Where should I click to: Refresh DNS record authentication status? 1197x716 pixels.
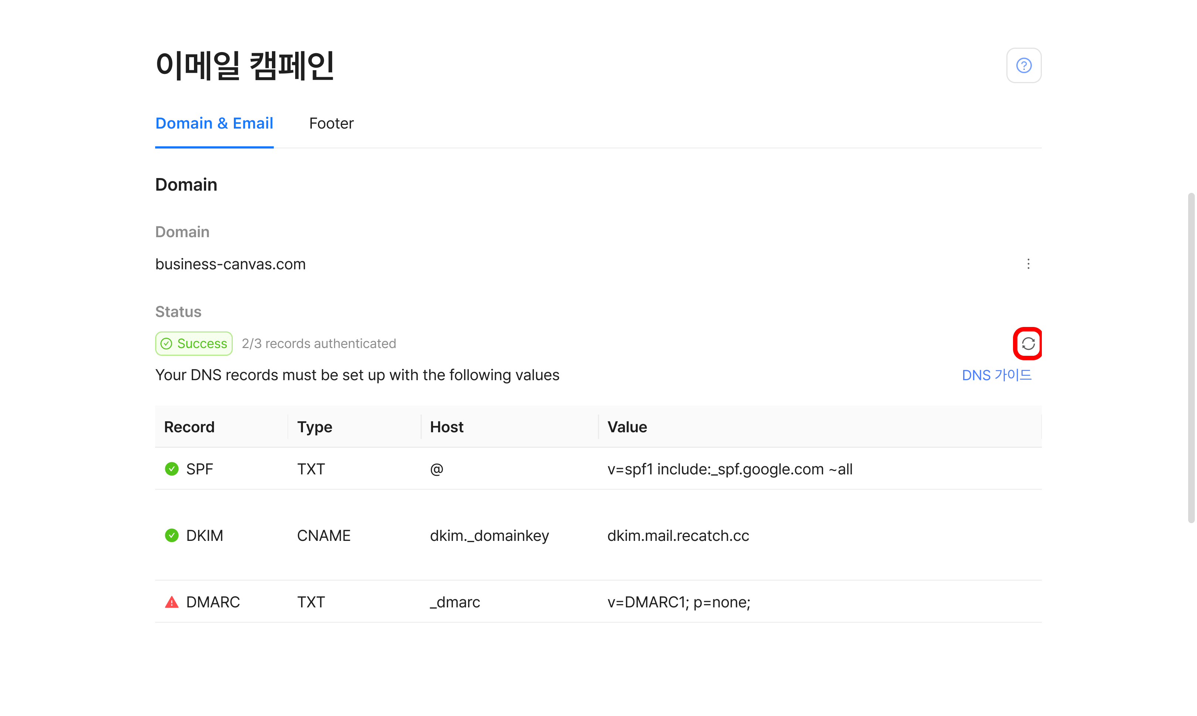coord(1028,344)
